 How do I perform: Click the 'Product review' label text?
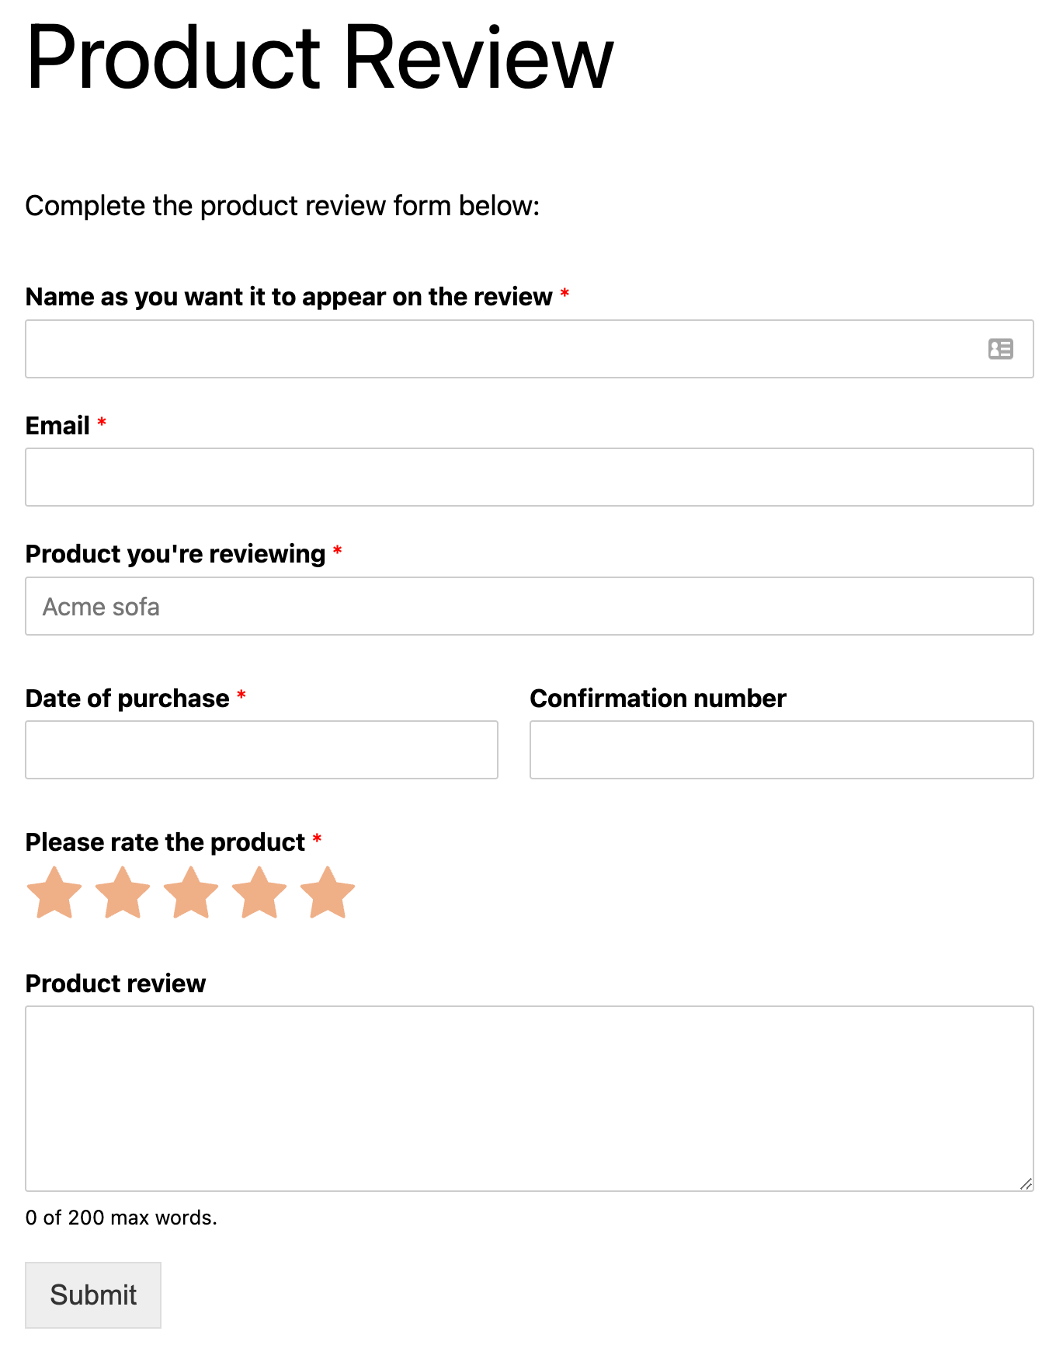[116, 984]
